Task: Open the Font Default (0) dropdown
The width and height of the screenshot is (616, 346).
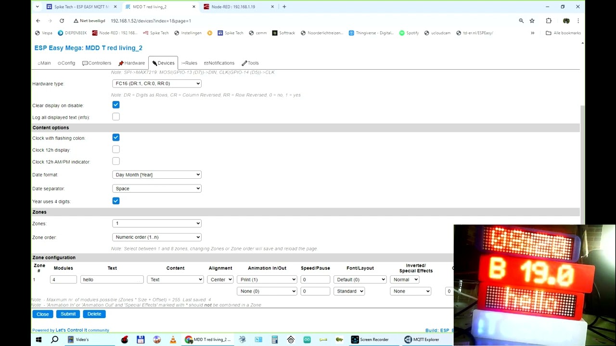Action: (360, 279)
